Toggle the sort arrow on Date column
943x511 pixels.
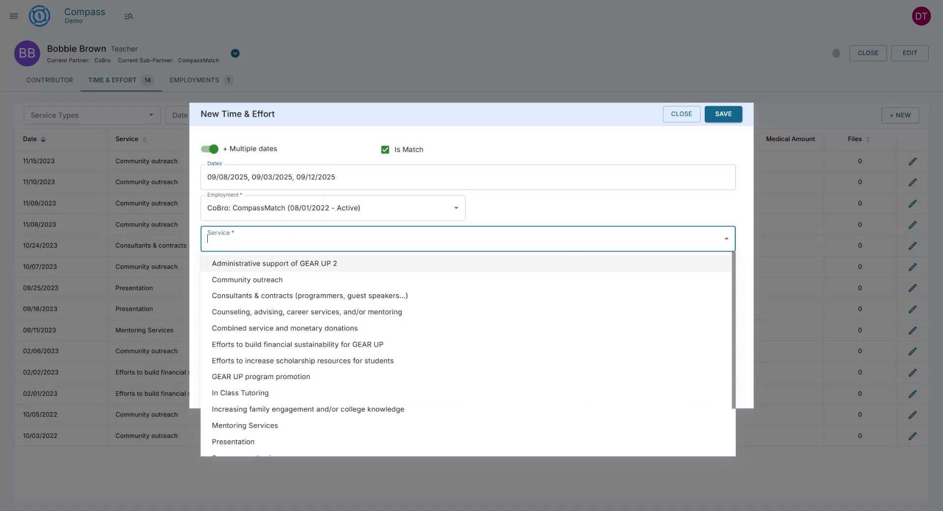(x=43, y=139)
